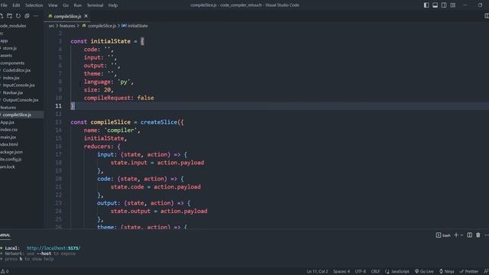The image size is (489, 275).
Task: Open vite.config.js file
Action: pyautogui.click(x=11, y=159)
